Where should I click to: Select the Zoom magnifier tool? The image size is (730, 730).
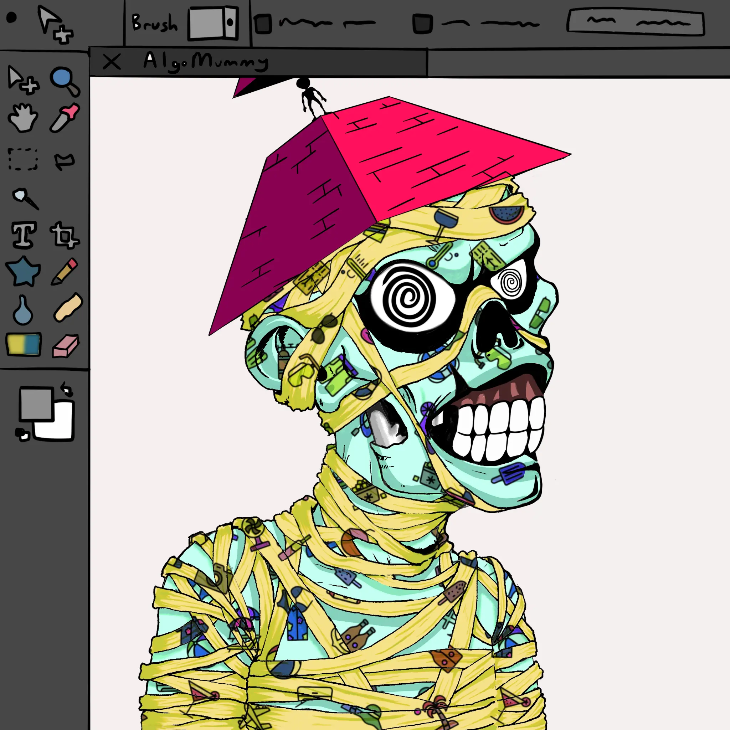coord(64,81)
